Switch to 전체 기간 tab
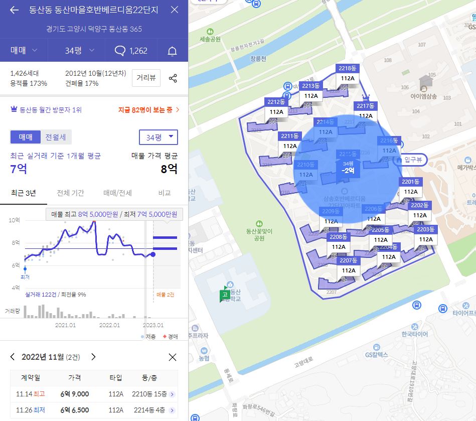 (70, 193)
